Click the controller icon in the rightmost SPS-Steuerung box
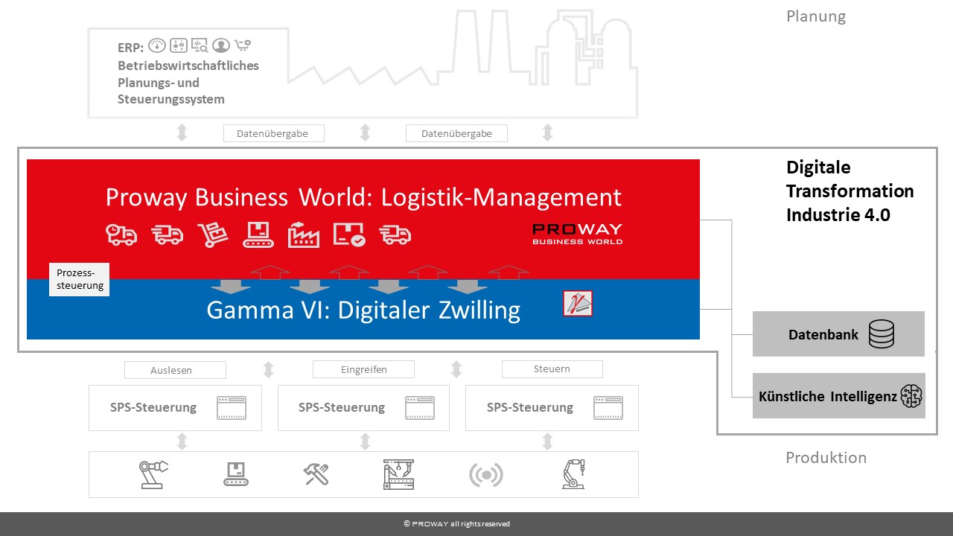 coord(608,408)
